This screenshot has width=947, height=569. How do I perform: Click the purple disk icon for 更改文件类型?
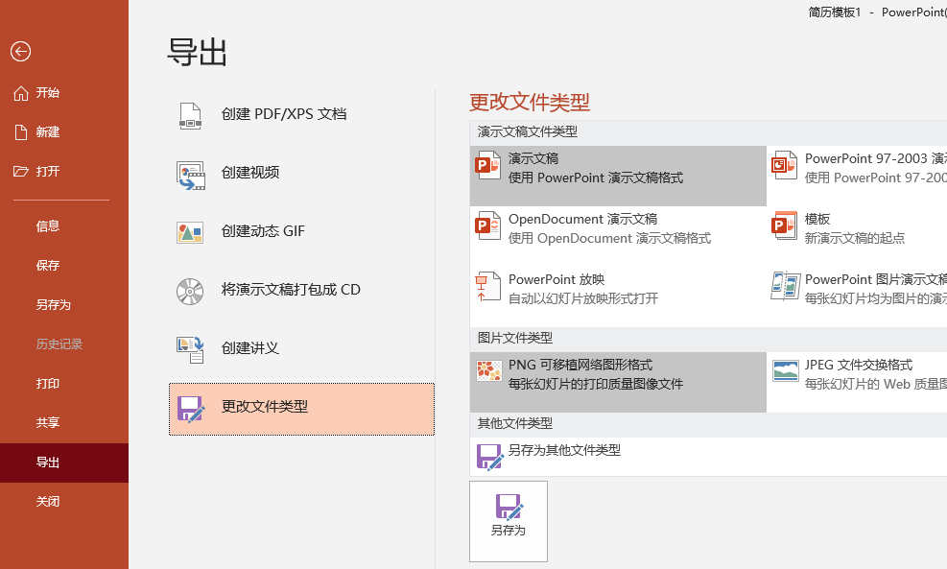click(x=191, y=409)
